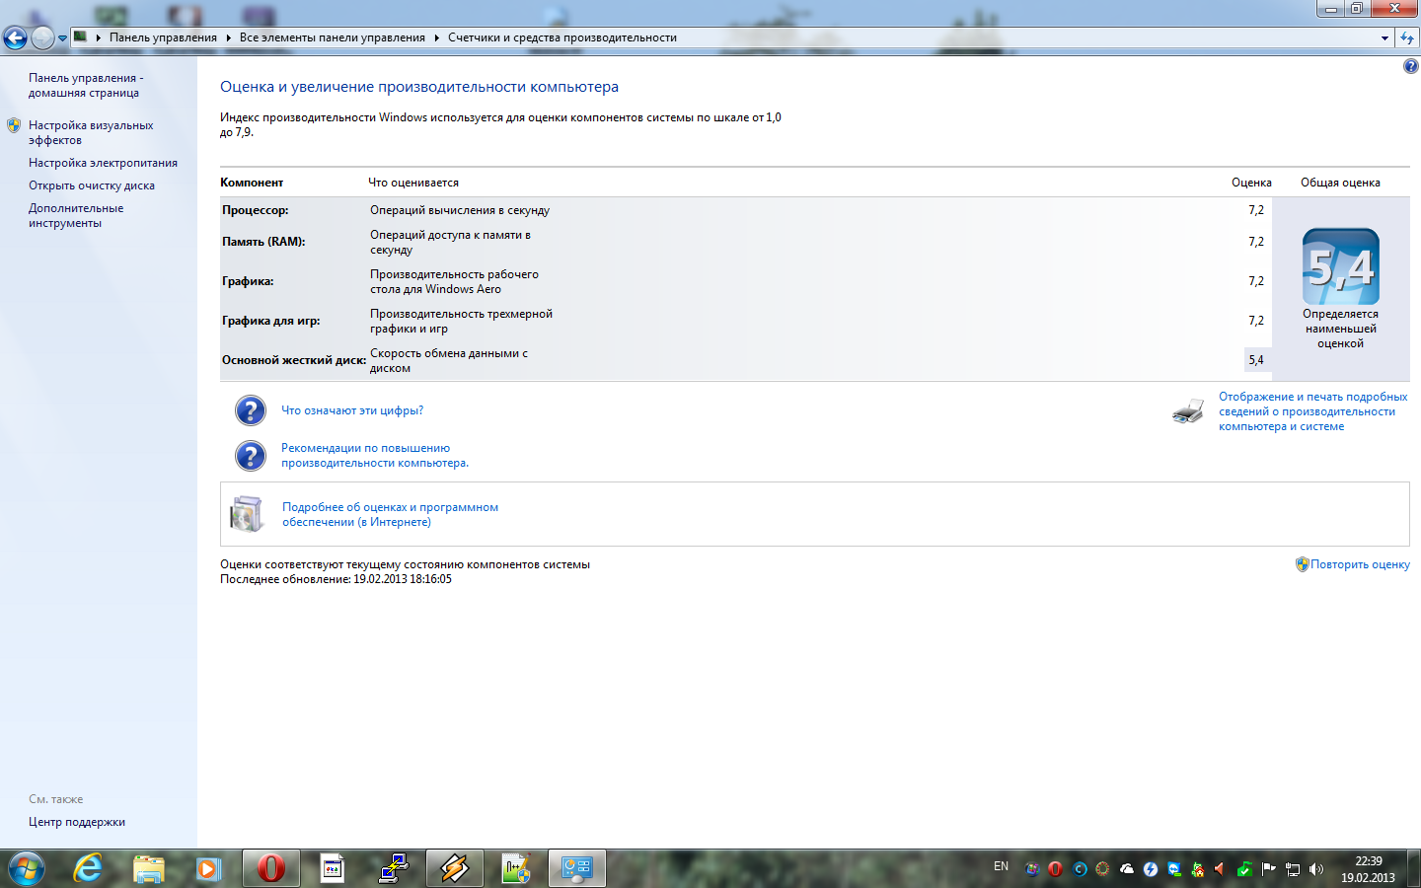Open the document app on the taskbar
Screen dimensions: 1421x888
[333, 868]
